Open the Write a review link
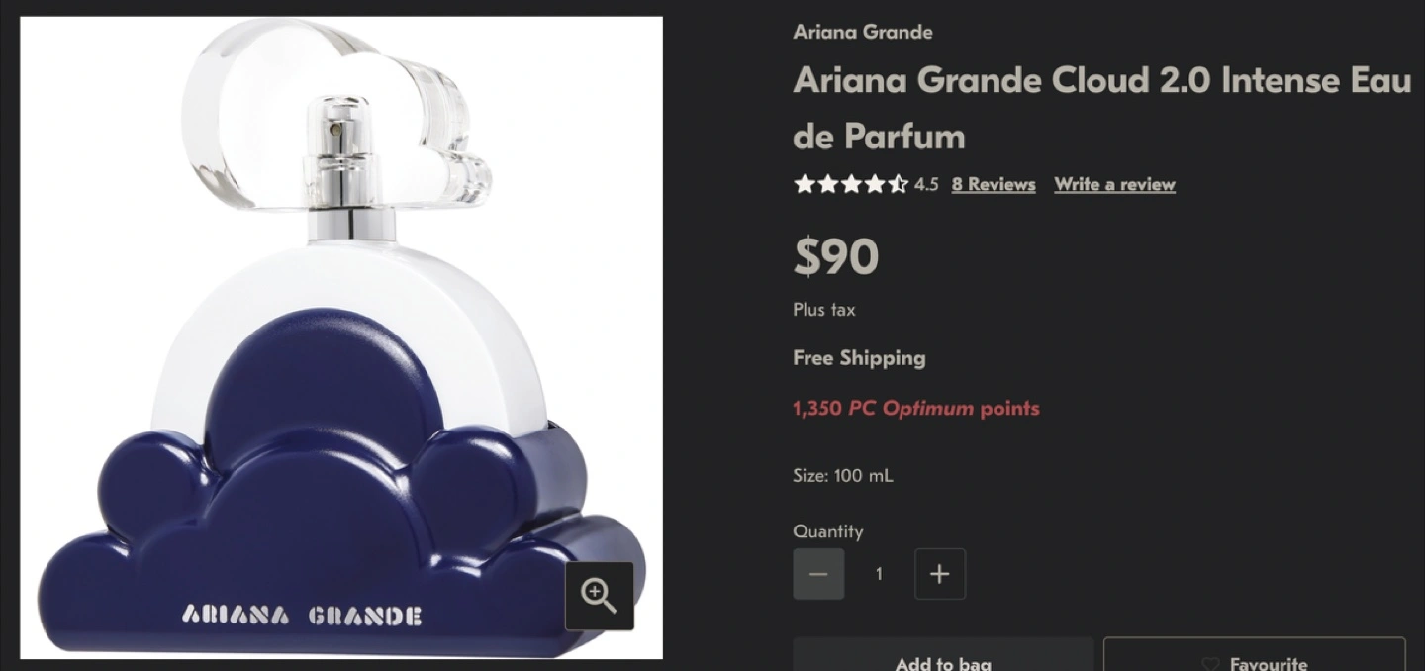Screen dimensions: 1425x671 tap(1114, 184)
